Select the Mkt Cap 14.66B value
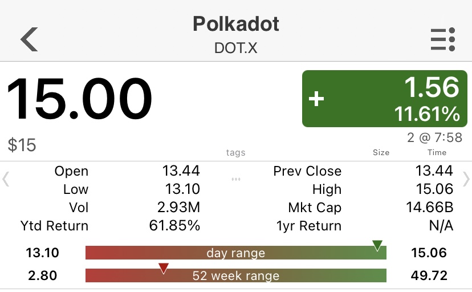 pos(430,208)
